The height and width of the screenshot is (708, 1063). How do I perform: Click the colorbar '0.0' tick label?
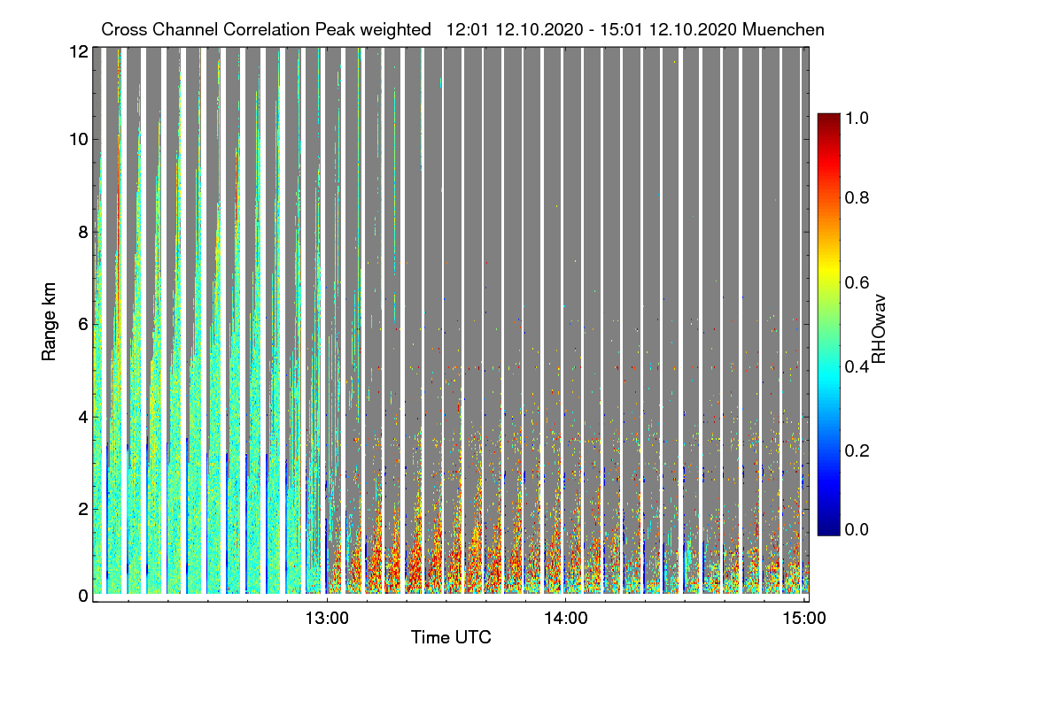(857, 529)
